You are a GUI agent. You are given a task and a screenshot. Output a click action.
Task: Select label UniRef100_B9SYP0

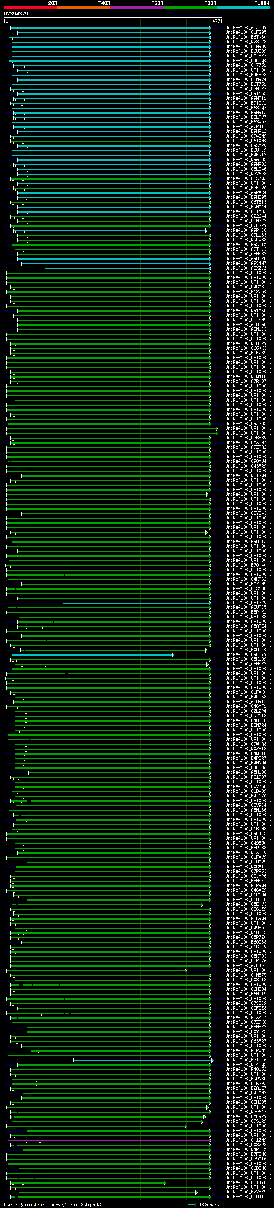point(246,145)
